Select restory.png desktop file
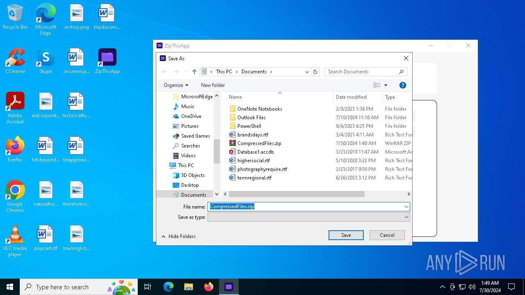 77,17
